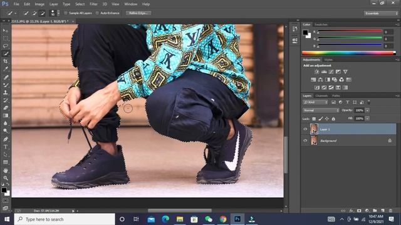Switch to the Paths tab
The width and height of the screenshot is (401, 225).
pos(336,96)
